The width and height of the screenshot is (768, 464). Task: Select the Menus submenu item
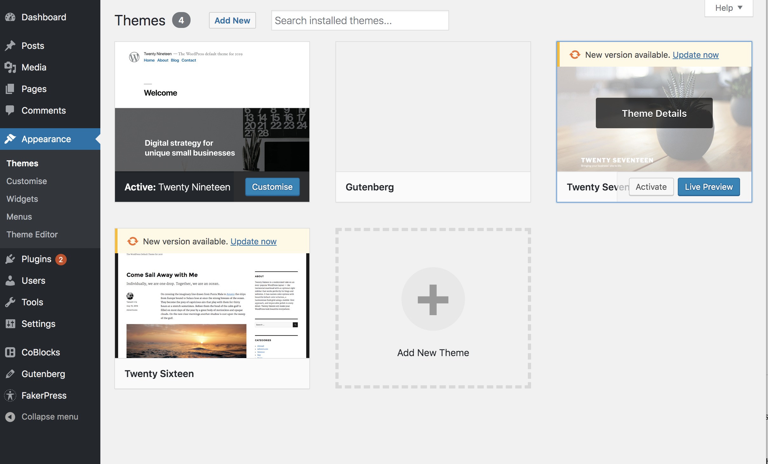(x=19, y=217)
